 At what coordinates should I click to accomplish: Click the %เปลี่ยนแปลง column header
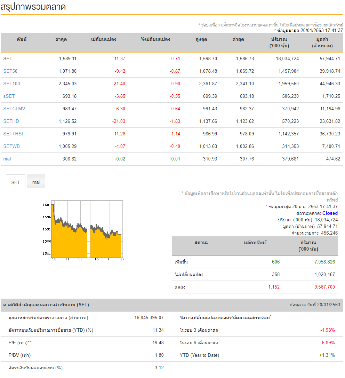155,39
